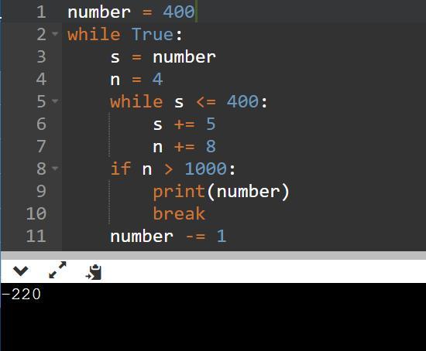The width and height of the screenshot is (426, 351).
Task: Click the -220 output in the console
Action: (x=21, y=295)
